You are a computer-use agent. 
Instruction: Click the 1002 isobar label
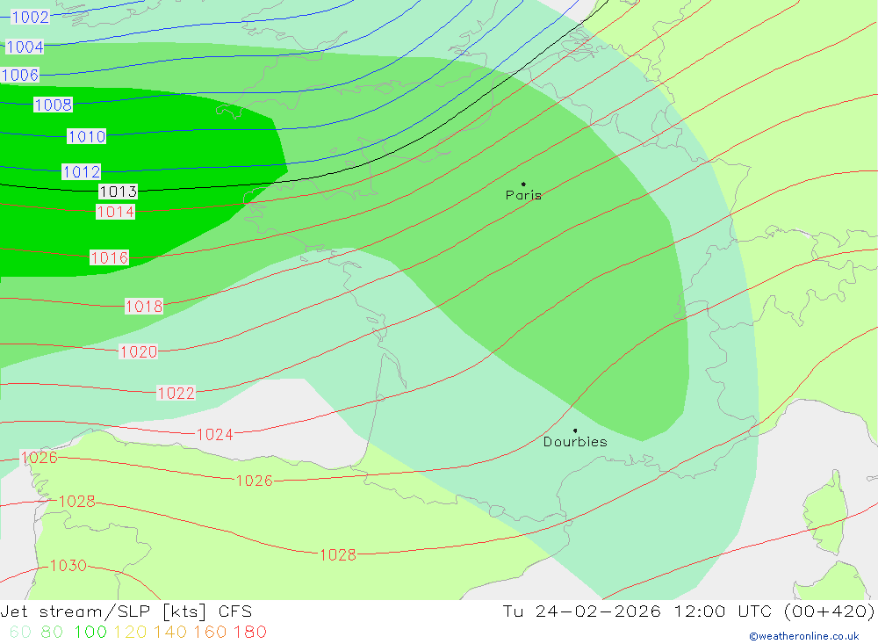[x=30, y=17]
